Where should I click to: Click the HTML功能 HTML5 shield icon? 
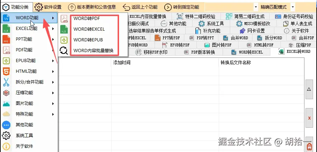(x=6, y=71)
